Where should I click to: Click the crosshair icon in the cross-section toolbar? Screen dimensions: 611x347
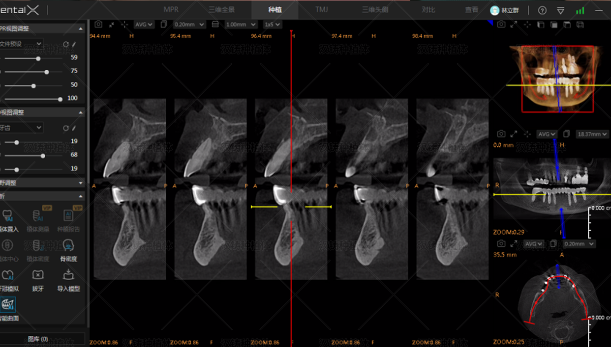(x=124, y=24)
